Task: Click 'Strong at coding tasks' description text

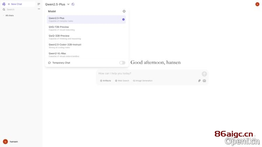Action: [x=59, y=47]
